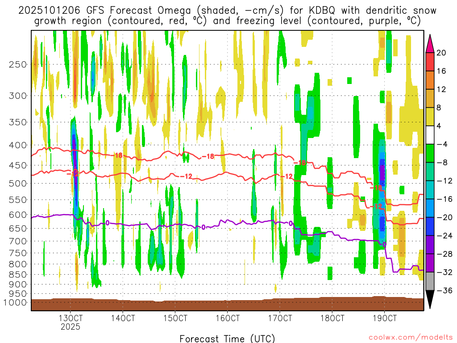Click the 850 pressure level label
The width and height of the screenshot is (457, 343).
18,275
